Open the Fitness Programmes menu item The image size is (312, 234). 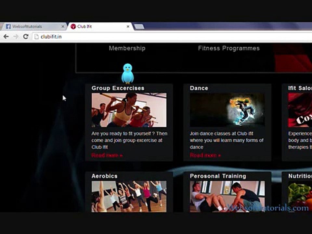click(229, 48)
